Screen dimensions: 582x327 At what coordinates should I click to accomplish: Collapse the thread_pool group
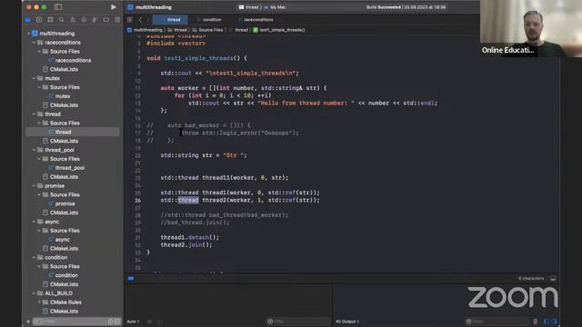(34, 150)
